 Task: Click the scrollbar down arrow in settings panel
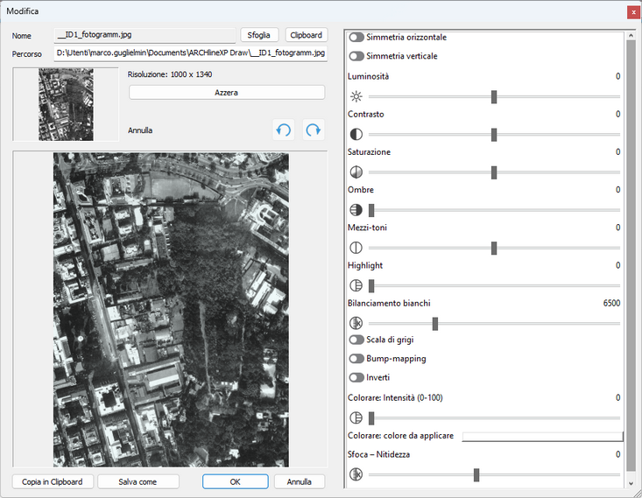coord(631,483)
